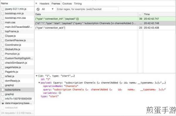
Task: Select the connection_ack frame row
Action: click(105, 28)
